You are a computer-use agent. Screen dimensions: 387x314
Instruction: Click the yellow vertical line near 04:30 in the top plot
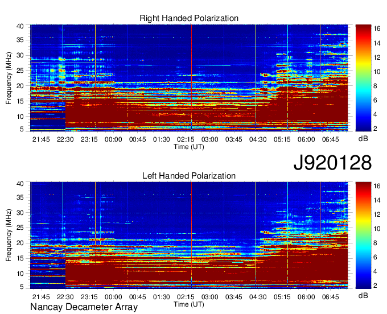(x=256, y=78)
